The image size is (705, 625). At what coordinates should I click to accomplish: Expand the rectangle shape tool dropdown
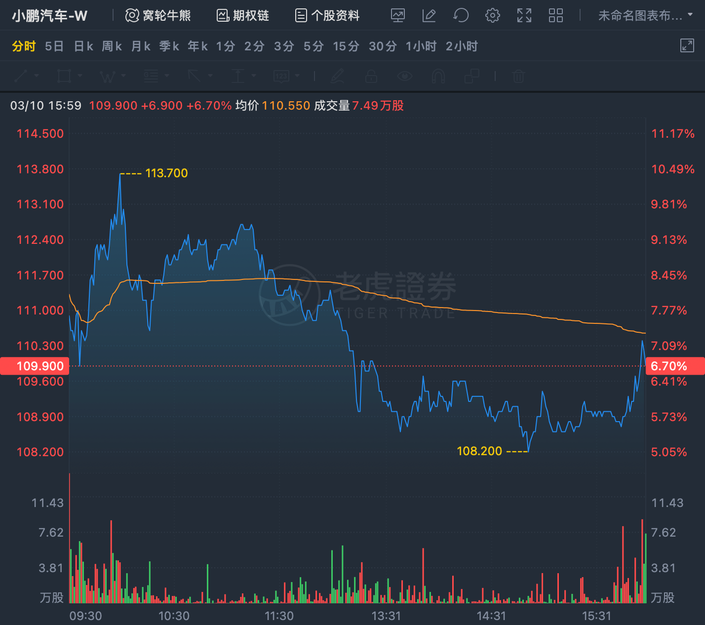pos(79,76)
